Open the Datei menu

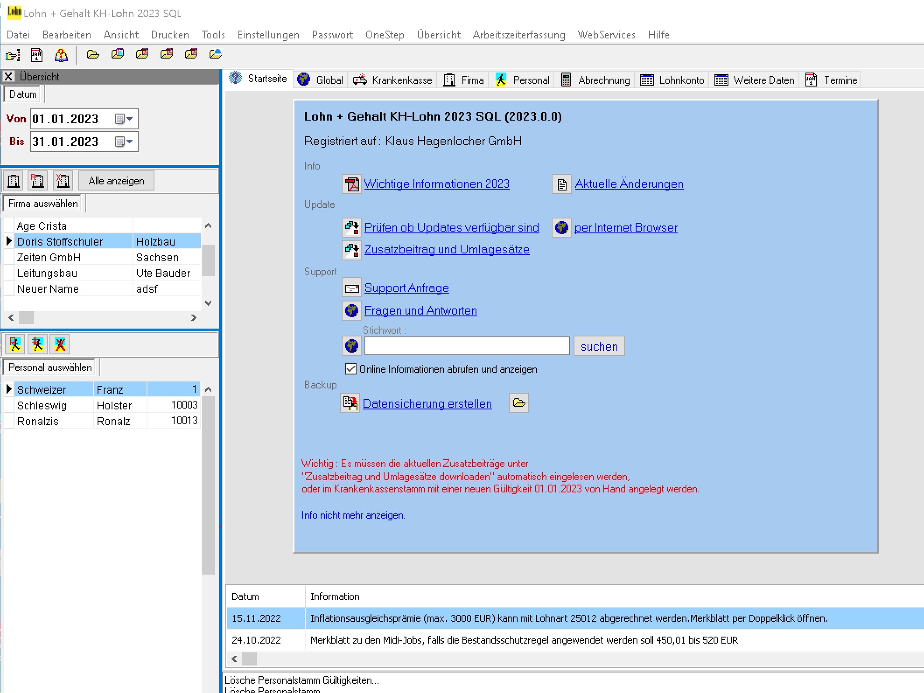18,35
